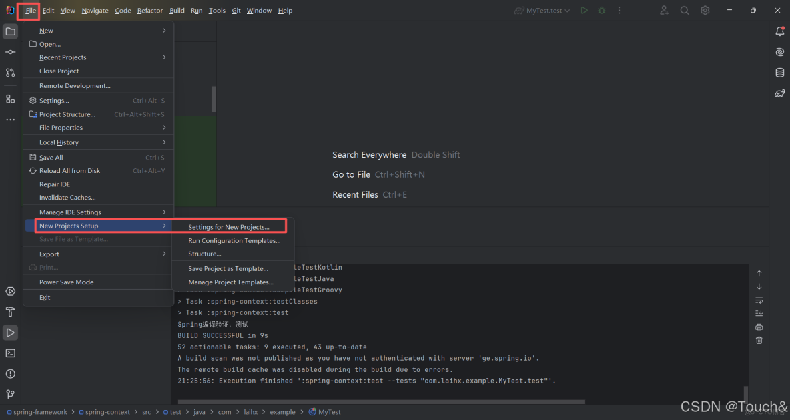The width and height of the screenshot is (790, 420).
Task: Open the Commit tool window
Action: point(9,51)
